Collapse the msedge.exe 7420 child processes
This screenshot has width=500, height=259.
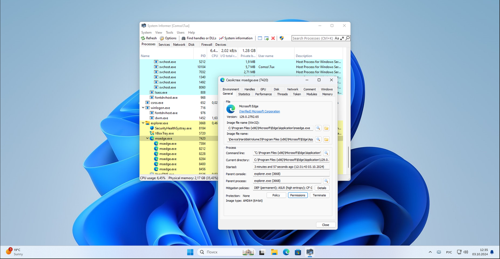tap(147, 138)
